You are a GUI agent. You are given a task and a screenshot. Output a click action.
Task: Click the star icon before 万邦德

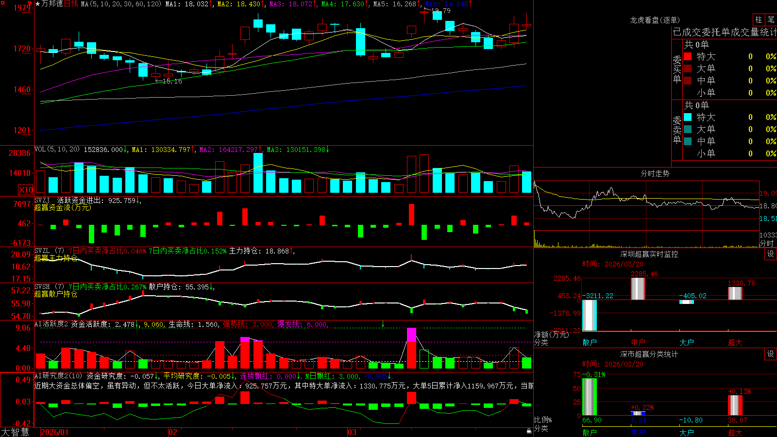pos(38,4)
